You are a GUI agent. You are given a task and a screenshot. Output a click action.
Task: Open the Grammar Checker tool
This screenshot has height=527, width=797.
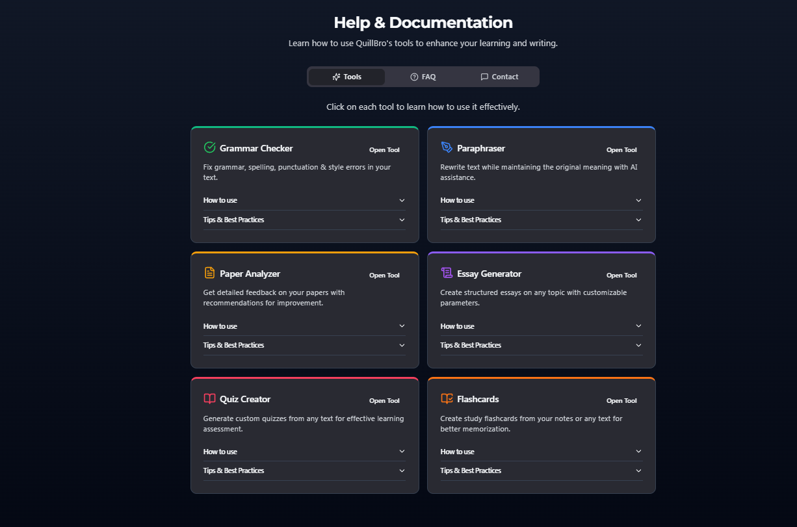[384, 150]
